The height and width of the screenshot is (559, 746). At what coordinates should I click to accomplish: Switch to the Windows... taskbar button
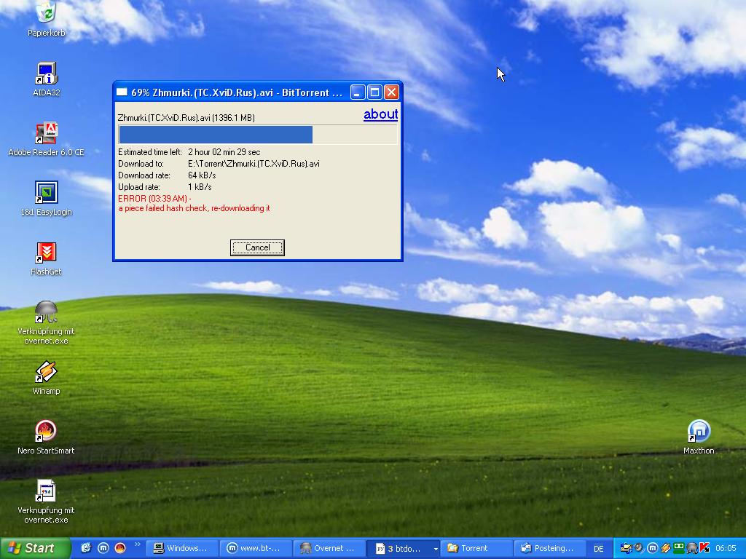[181, 549]
